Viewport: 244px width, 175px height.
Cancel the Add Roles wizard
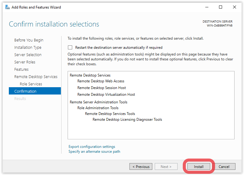click(x=224, y=167)
